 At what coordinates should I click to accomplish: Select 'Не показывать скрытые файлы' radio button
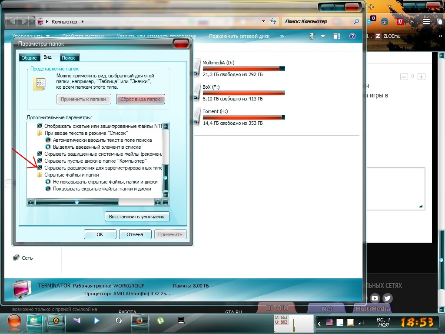click(48, 182)
